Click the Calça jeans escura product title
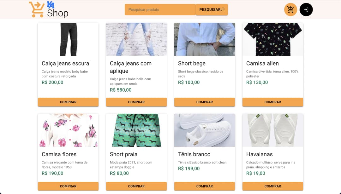The height and width of the screenshot is (194, 341). point(65,63)
